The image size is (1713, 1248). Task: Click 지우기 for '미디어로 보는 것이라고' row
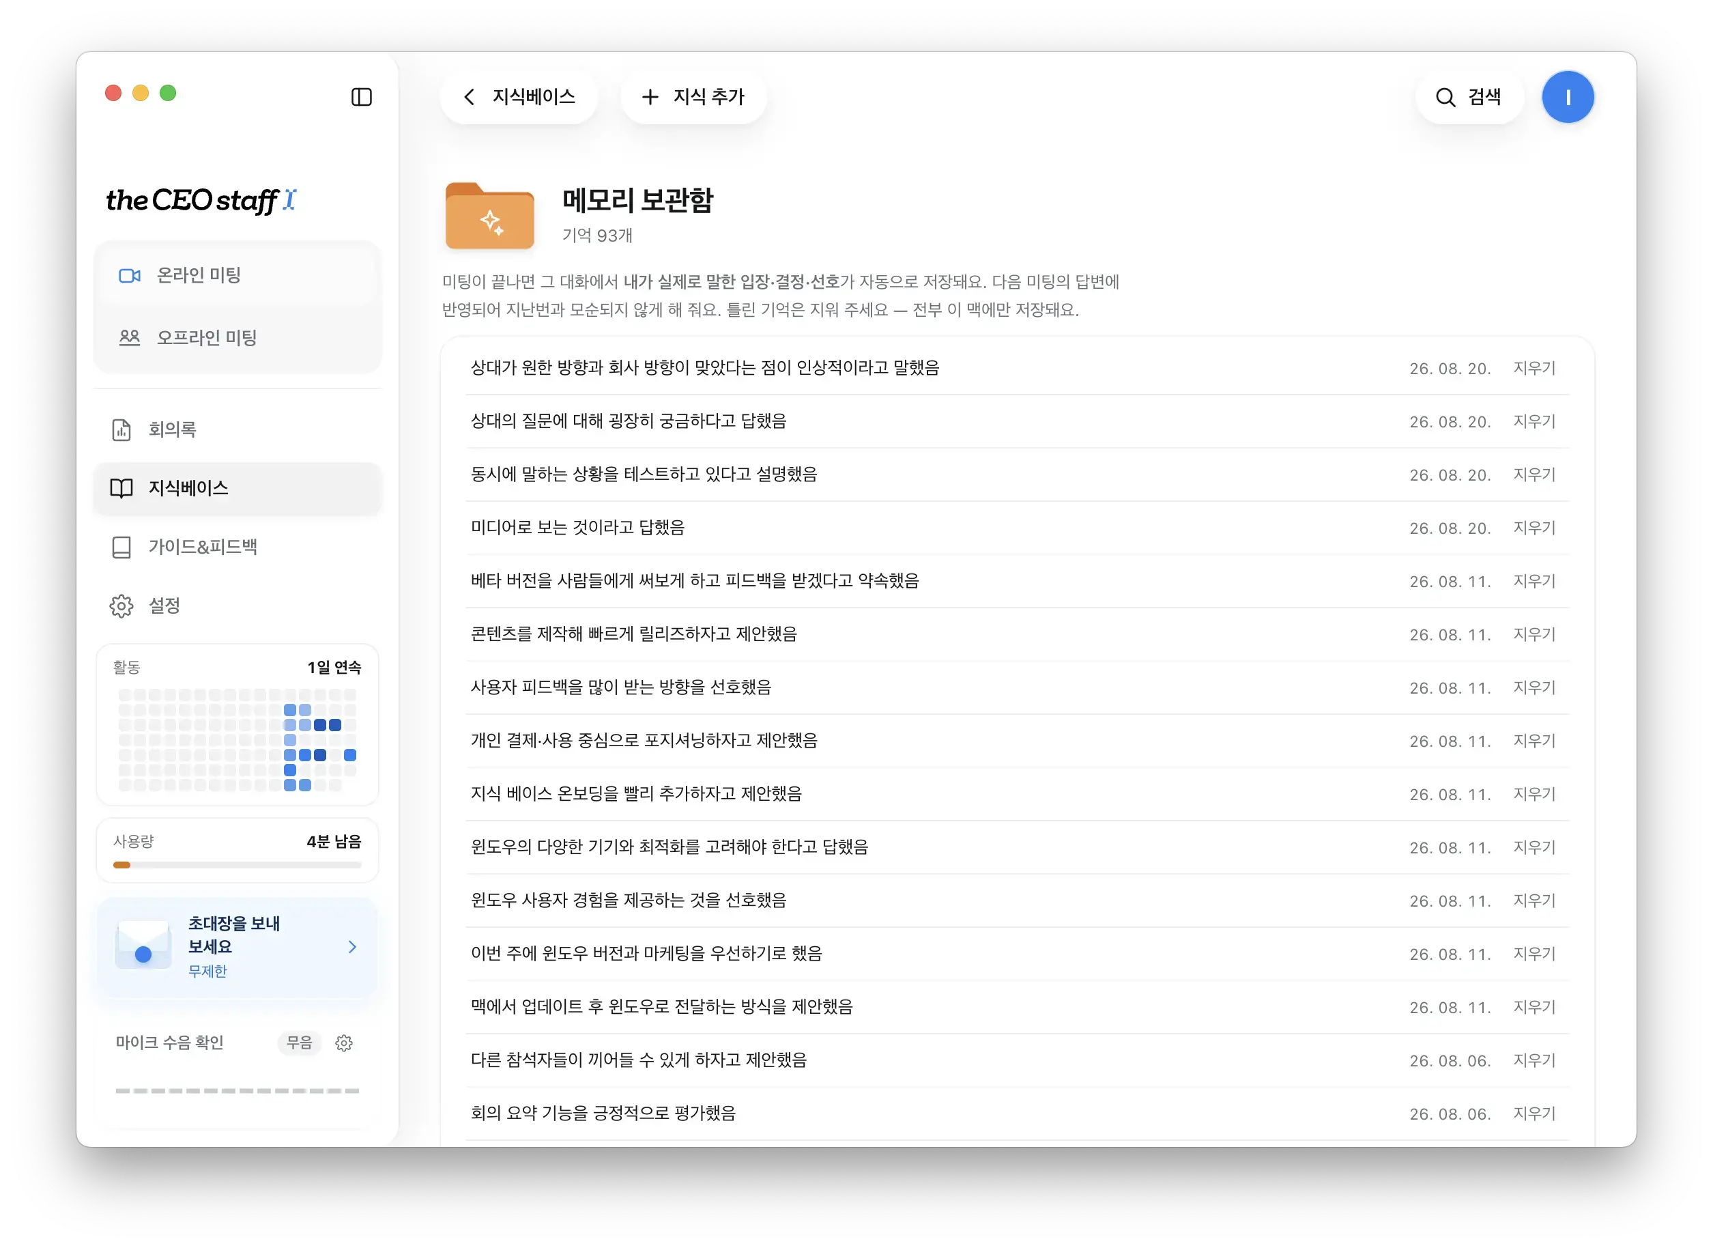[x=1534, y=528]
